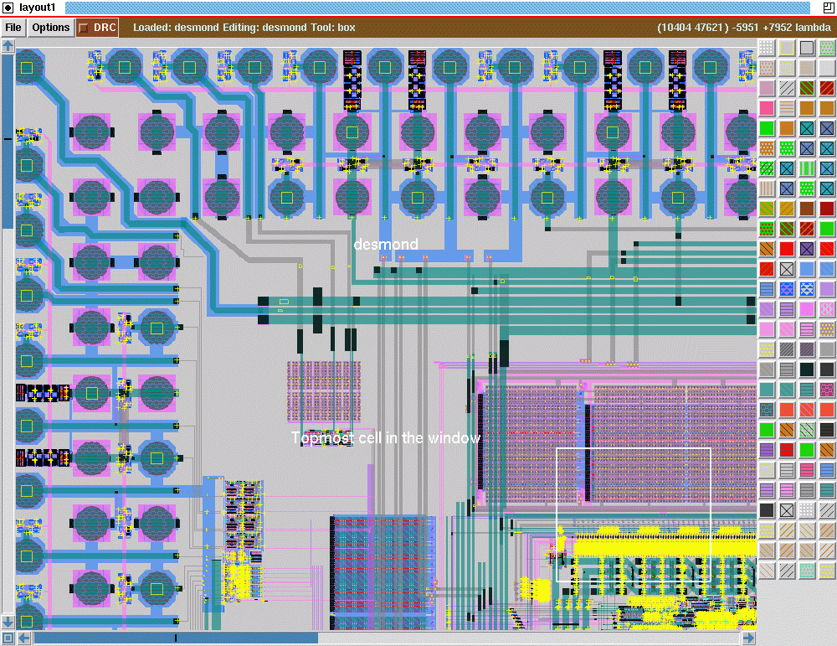Click the scroll right arrow button
This screenshot has width=837, height=646.
pyautogui.click(x=747, y=638)
